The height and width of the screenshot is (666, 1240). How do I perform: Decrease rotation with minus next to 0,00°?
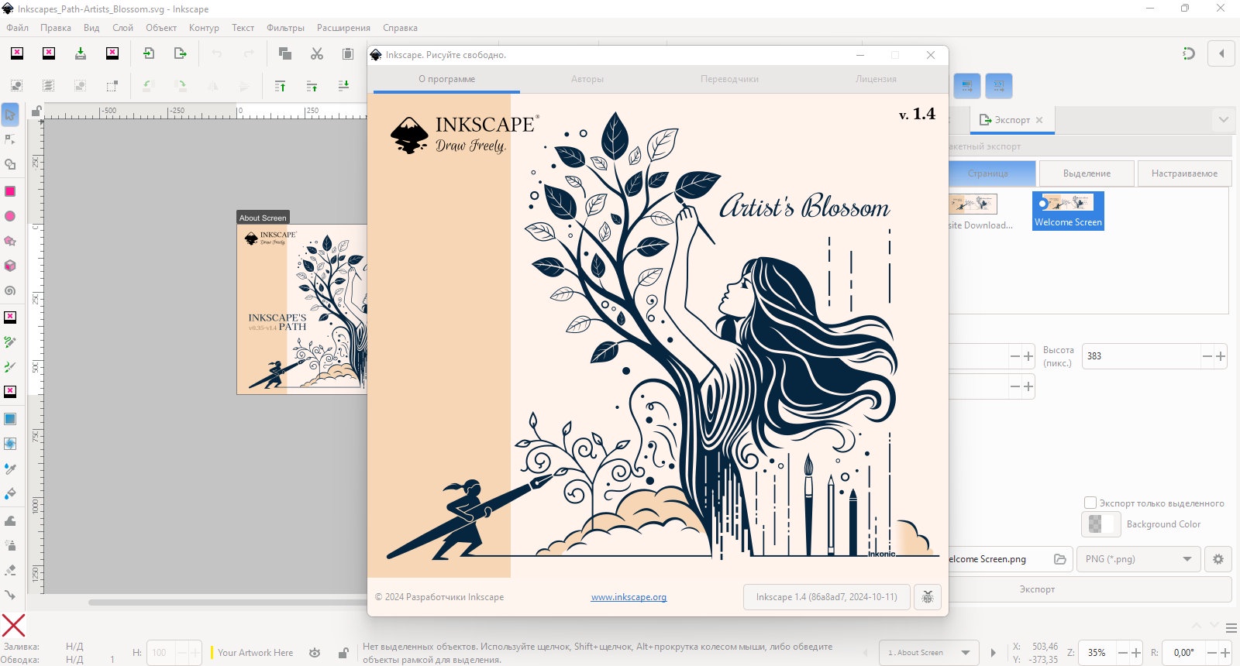(x=1211, y=653)
